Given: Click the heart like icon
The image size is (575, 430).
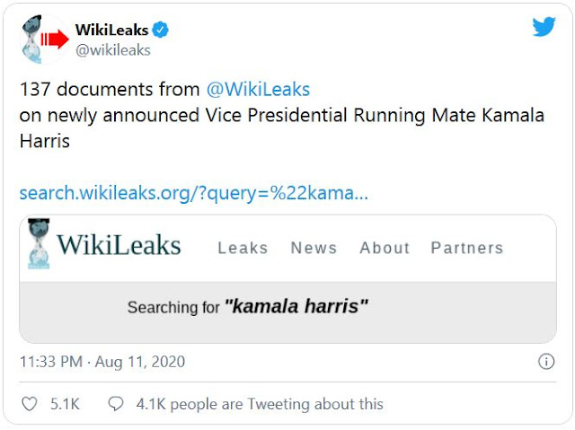Looking at the screenshot, I should click(30, 405).
